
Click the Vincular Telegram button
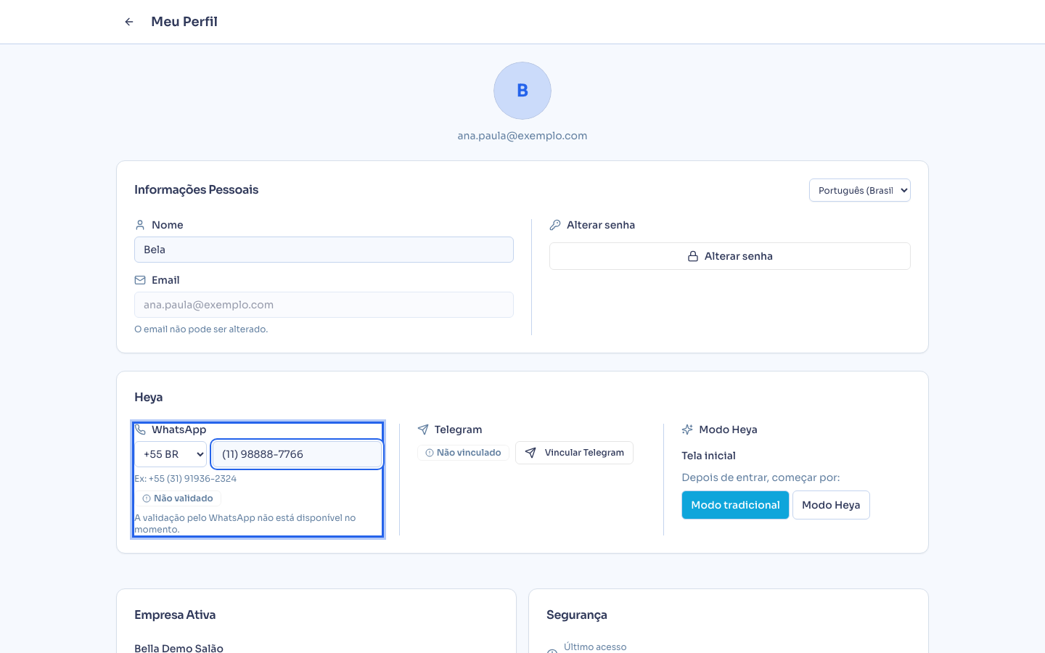coord(574,453)
